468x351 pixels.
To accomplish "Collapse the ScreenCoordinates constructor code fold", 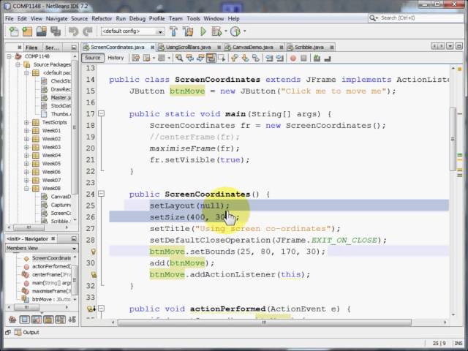I will pyautogui.click(x=102, y=194).
